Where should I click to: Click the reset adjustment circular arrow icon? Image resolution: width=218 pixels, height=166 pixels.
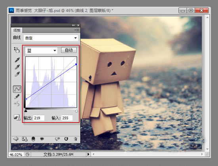(x=66, y=139)
